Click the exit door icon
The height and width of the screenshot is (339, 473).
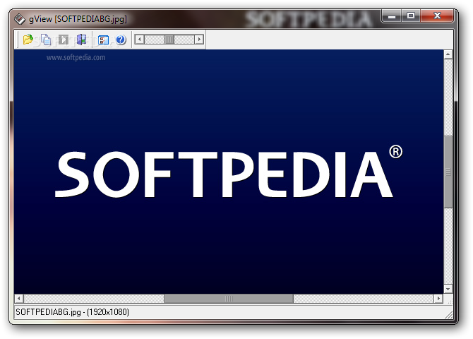(81, 40)
